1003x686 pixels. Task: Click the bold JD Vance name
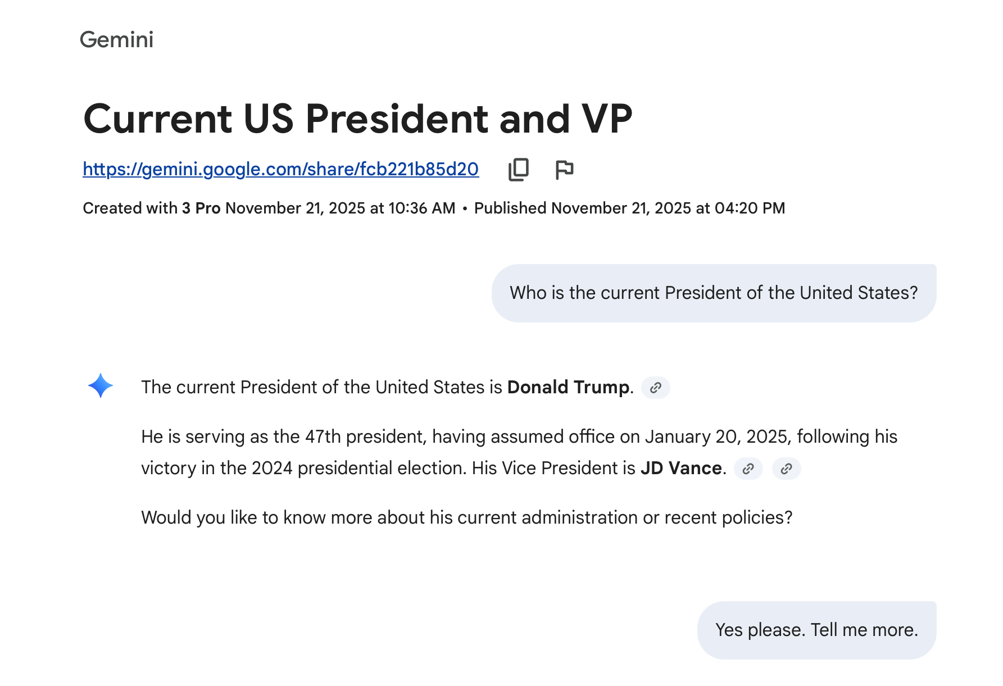pos(681,469)
